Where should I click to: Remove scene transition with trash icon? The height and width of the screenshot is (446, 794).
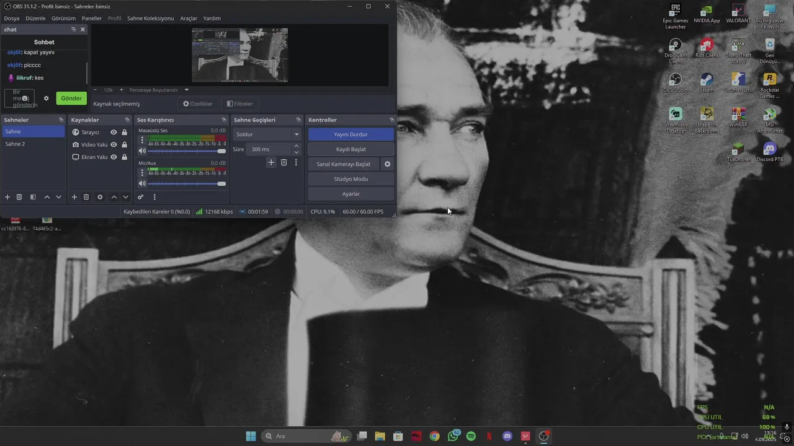click(x=283, y=162)
